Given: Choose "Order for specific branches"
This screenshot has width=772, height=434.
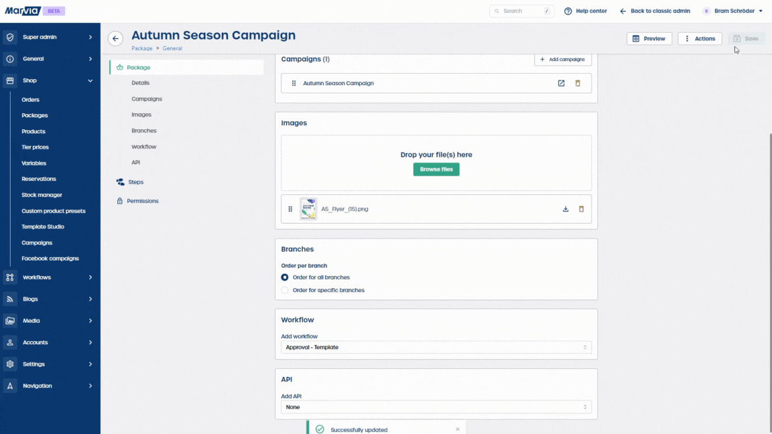Looking at the screenshot, I should tap(285, 290).
